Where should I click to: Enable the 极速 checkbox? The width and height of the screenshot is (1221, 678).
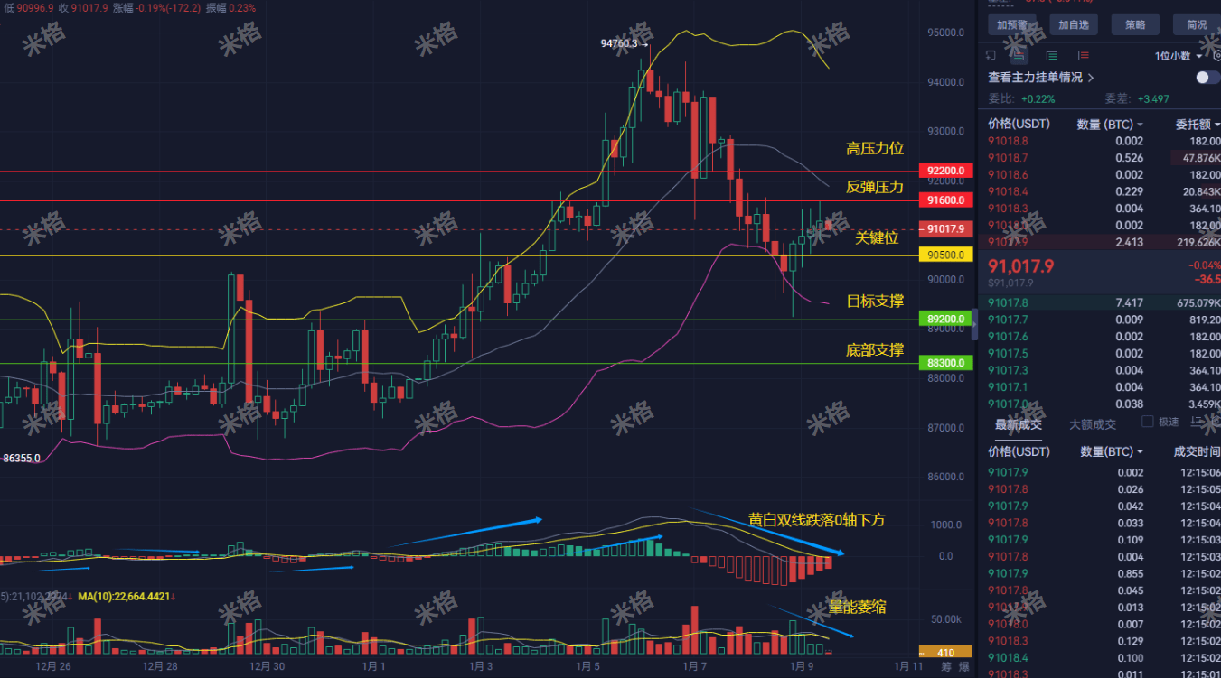click(1148, 422)
